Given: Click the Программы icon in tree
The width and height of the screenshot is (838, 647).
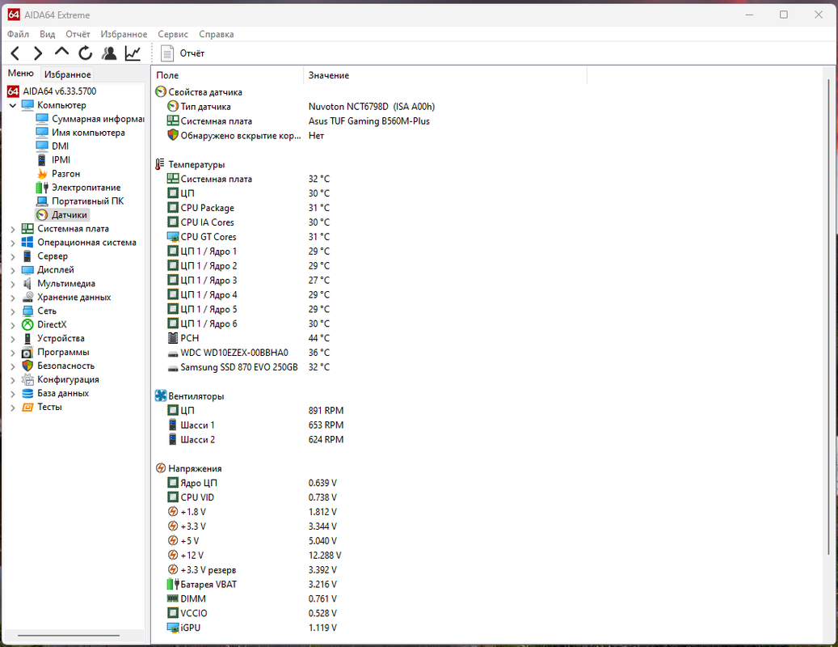Looking at the screenshot, I should [x=27, y=353].
